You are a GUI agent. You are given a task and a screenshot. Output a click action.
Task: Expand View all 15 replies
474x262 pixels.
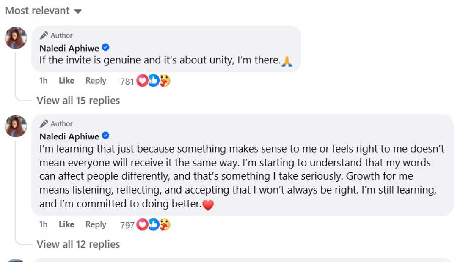pyautogui.click(x=78, y=101)
